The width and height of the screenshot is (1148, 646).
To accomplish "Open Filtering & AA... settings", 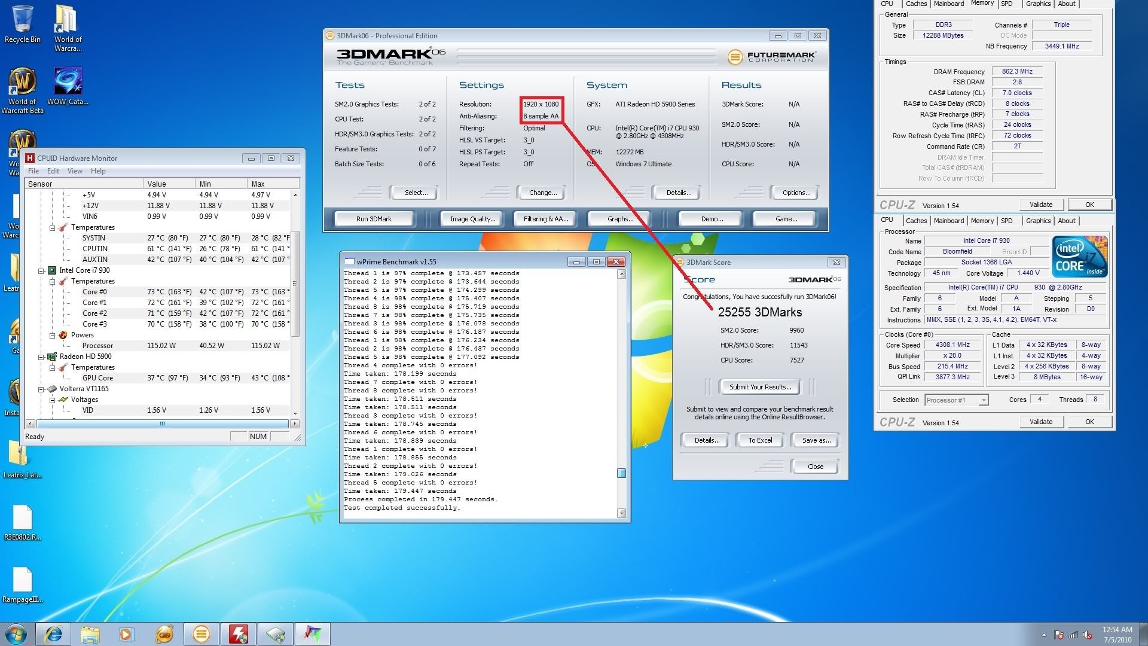I will click(545, 219).
